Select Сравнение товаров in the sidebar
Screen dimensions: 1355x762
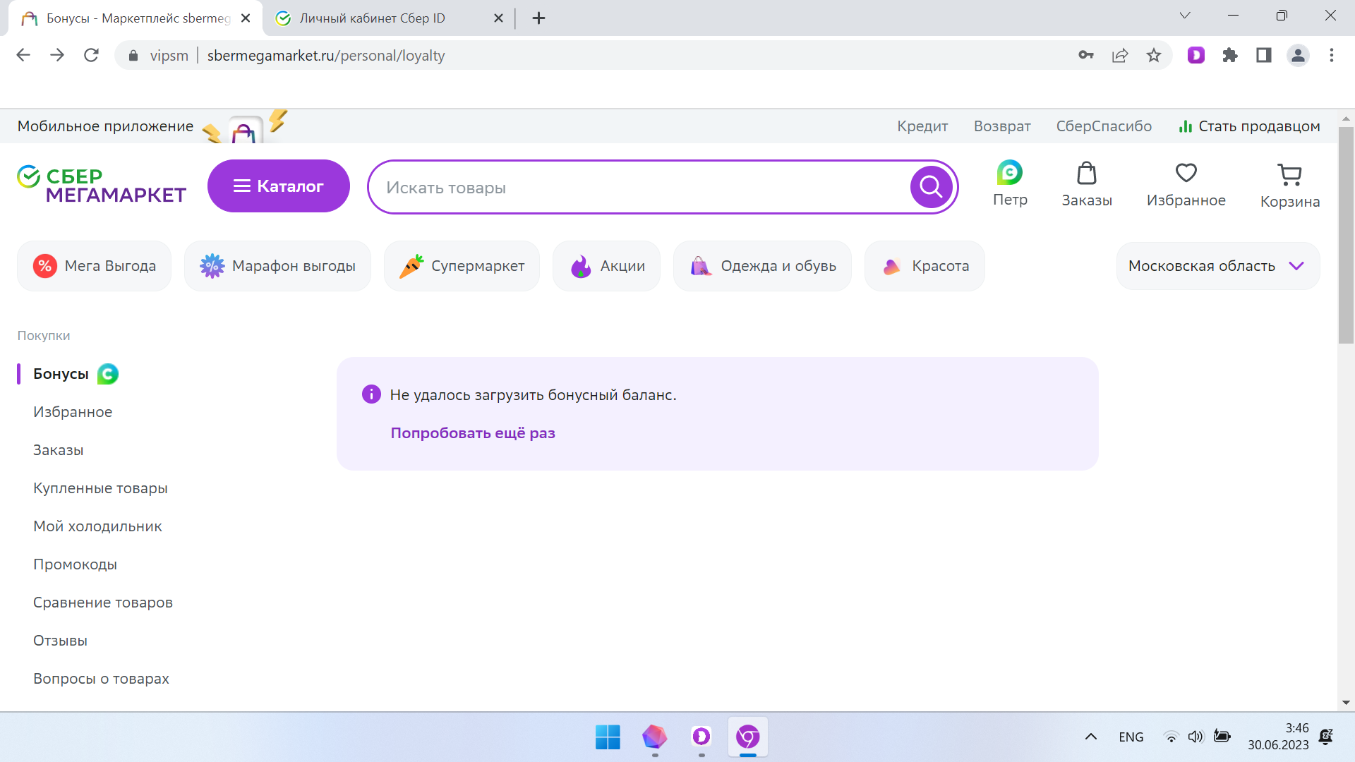click(103, 603)
